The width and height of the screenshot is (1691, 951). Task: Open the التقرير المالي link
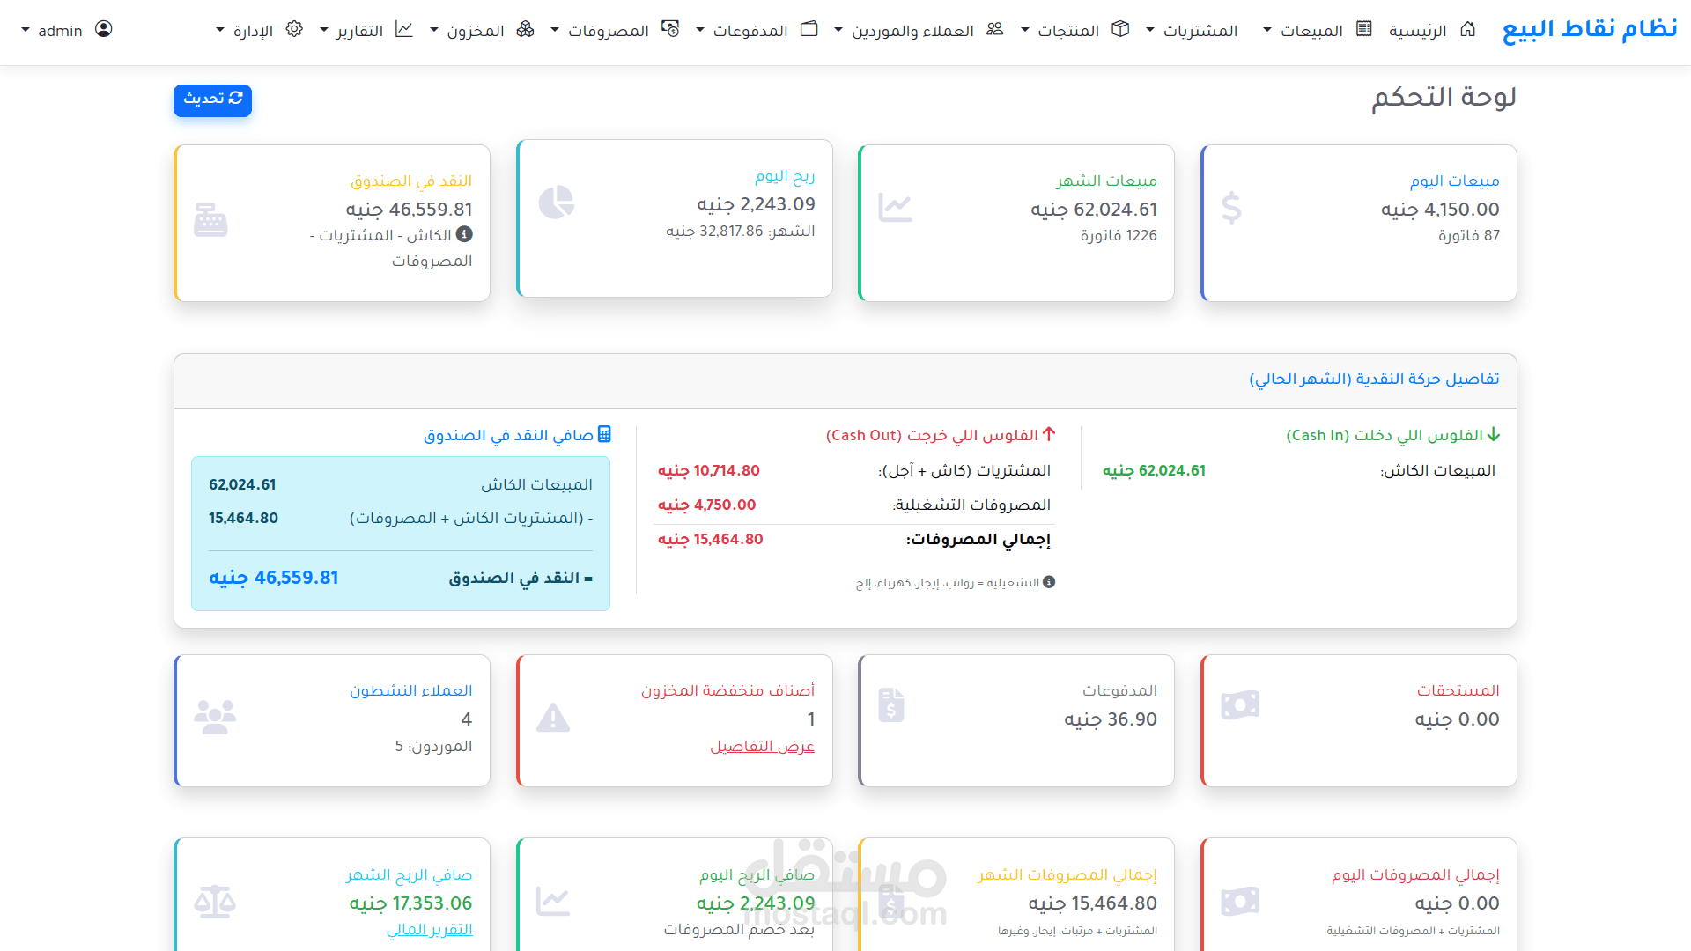[x=429, y=929]
